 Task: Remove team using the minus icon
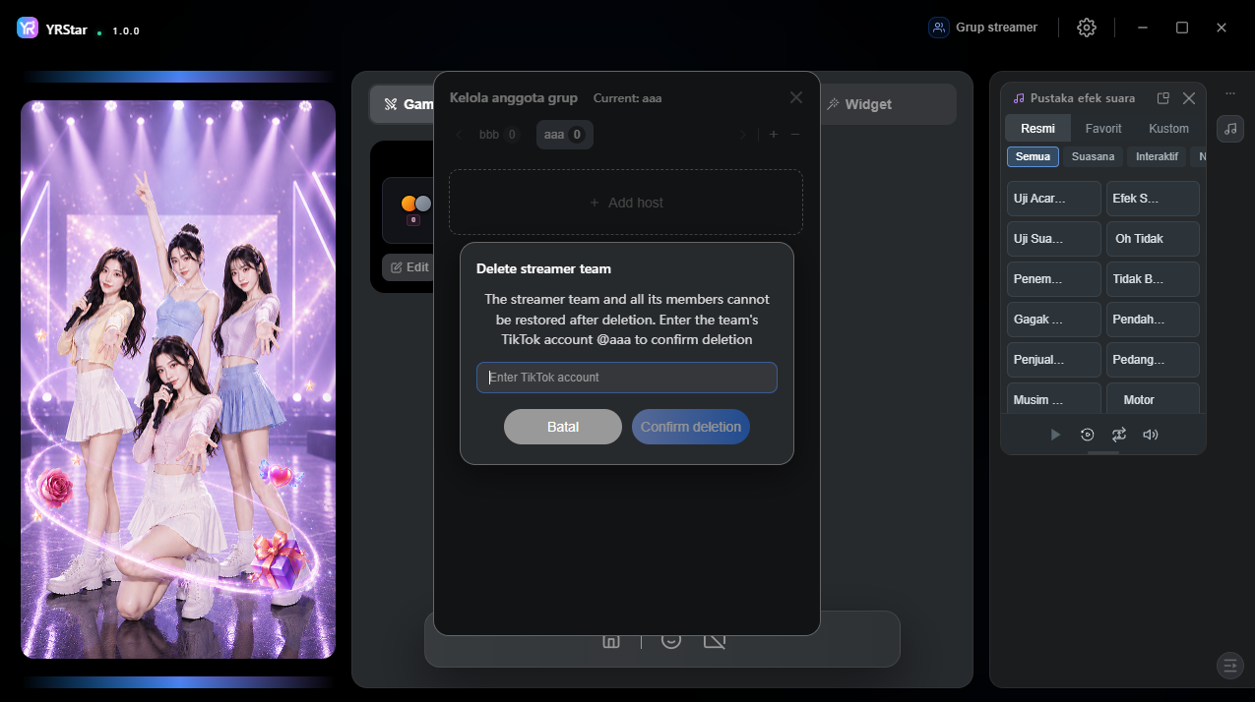click(795, 135)
